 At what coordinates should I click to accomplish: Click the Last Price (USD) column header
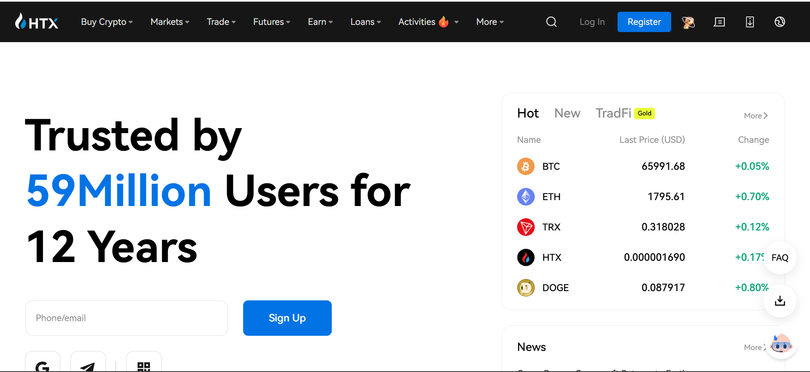coord(652,140)
